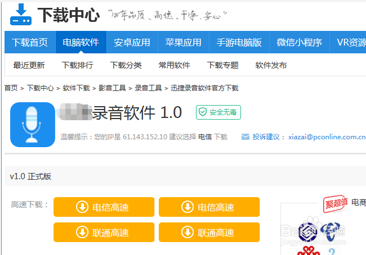Click the download center logo icon
366x255 pixels.
tap(21, 15)
